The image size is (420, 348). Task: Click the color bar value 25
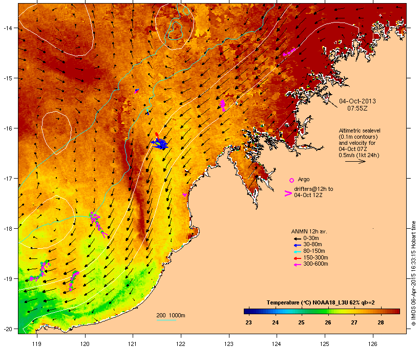point(301,322)
